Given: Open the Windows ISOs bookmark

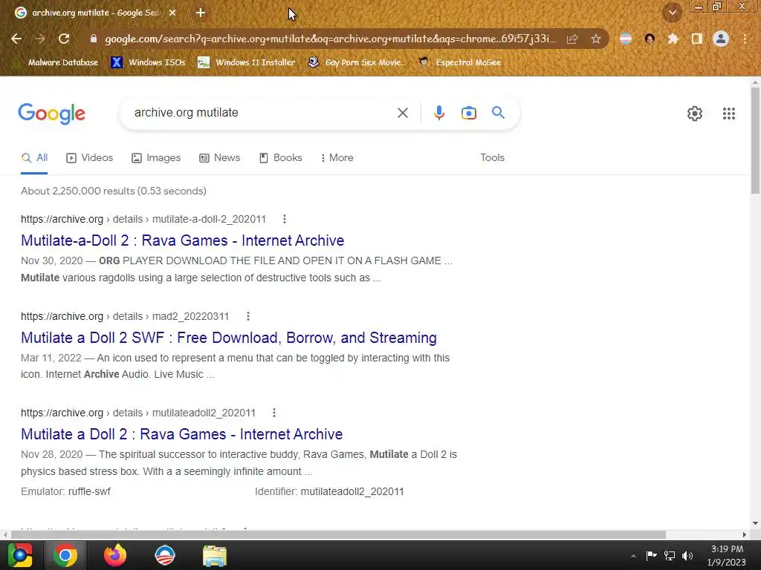Looking at the screenshot, I should pos(148,62).
